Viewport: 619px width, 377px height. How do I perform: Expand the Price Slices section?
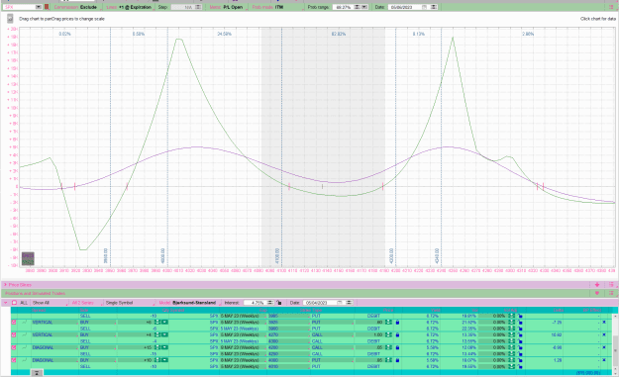(5, 284)
